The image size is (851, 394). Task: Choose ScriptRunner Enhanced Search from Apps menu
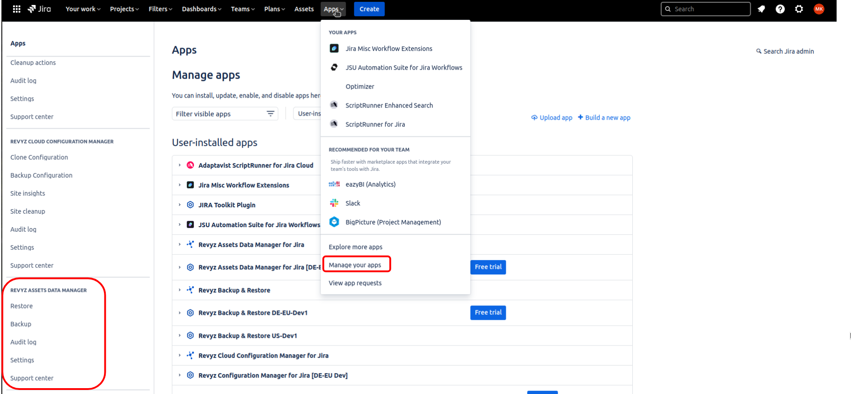(x=389, y=105)
